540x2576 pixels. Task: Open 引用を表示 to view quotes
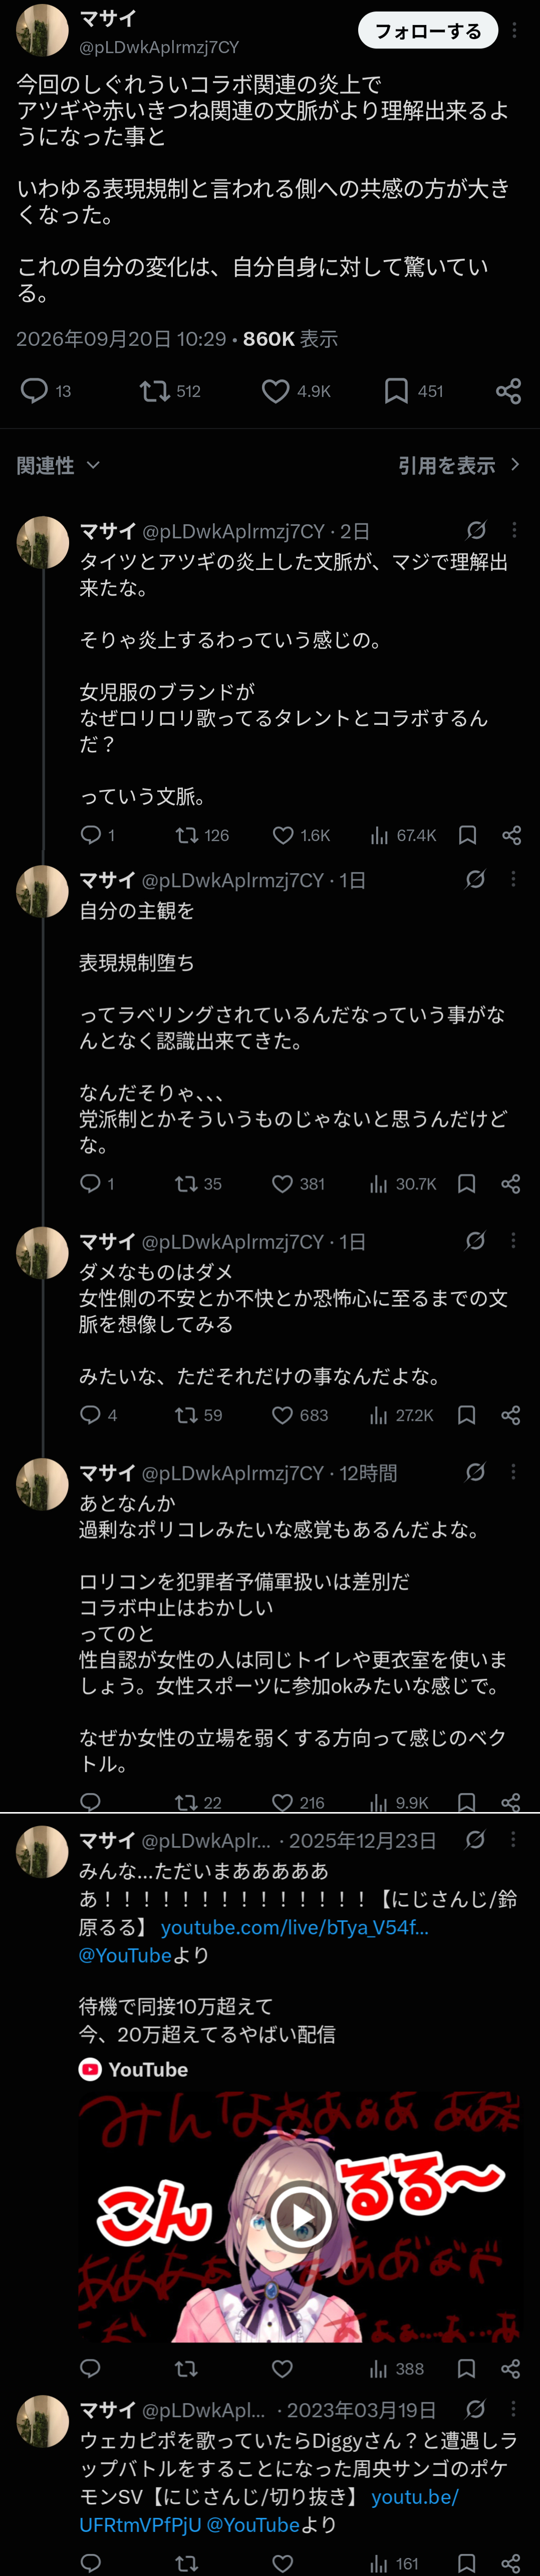click(x=459, y=465)
